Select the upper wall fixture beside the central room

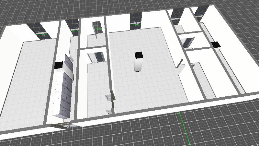pos(107,97)
